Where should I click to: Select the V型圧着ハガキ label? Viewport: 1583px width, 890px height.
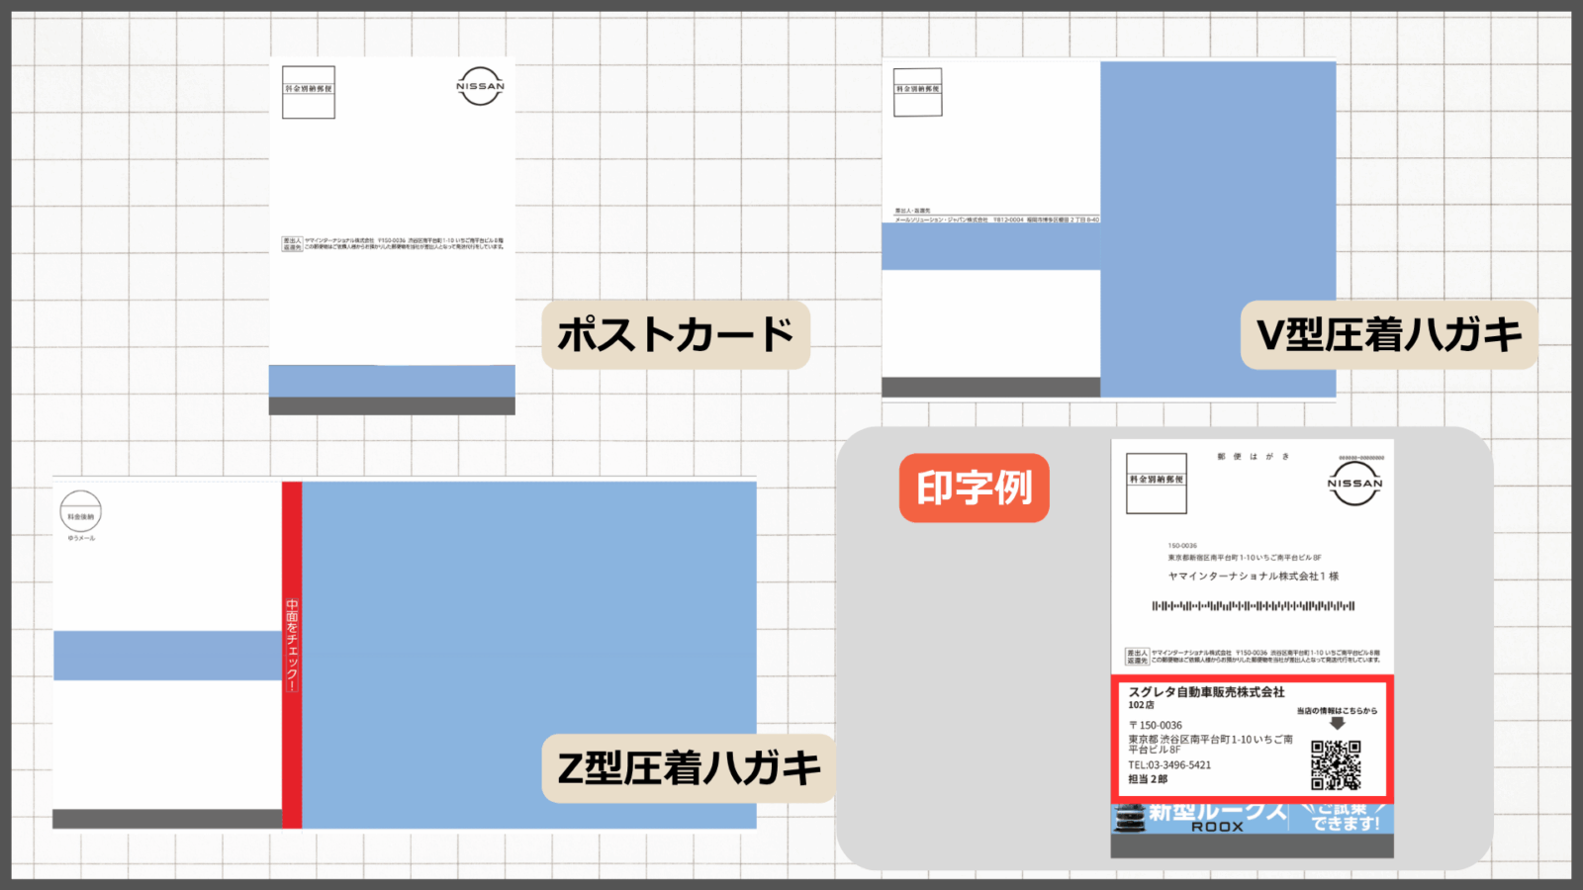[1388, 335]
